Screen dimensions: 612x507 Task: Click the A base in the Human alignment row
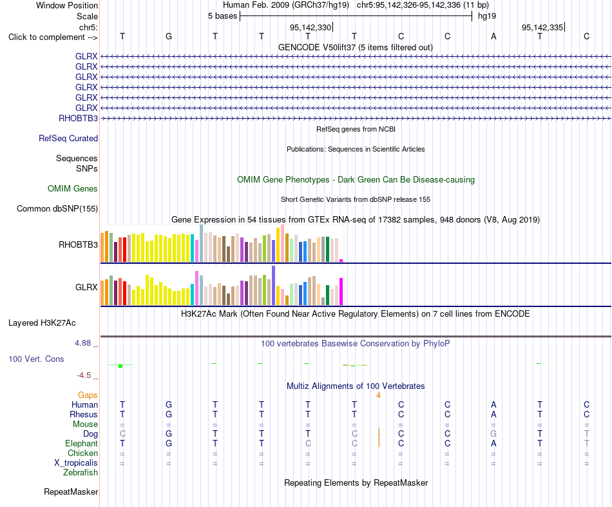[x=493, y=404]
